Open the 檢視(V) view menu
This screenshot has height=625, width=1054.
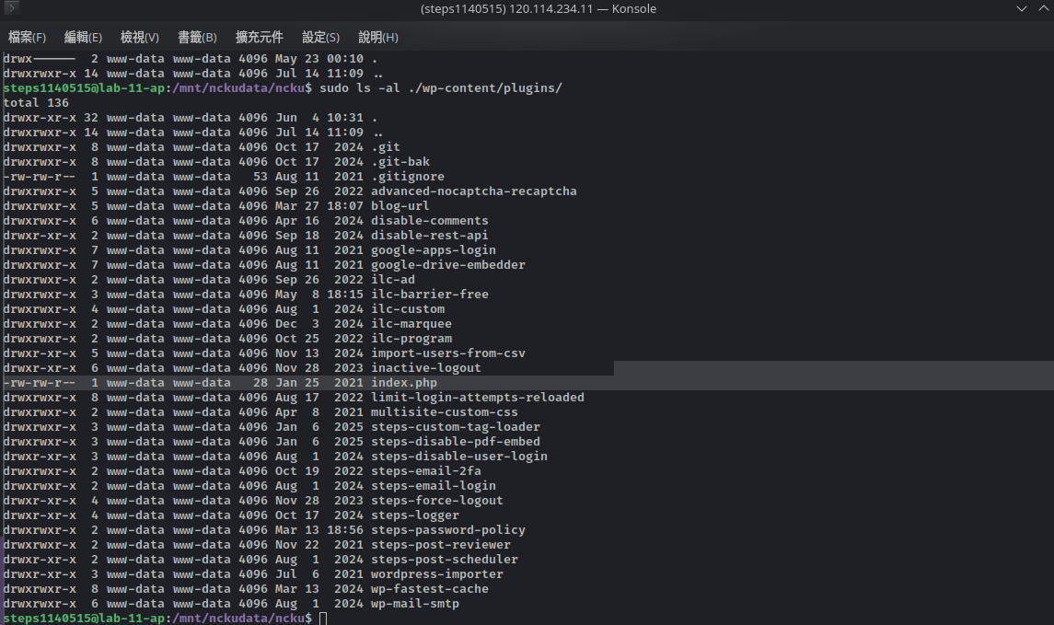[139, 37]
